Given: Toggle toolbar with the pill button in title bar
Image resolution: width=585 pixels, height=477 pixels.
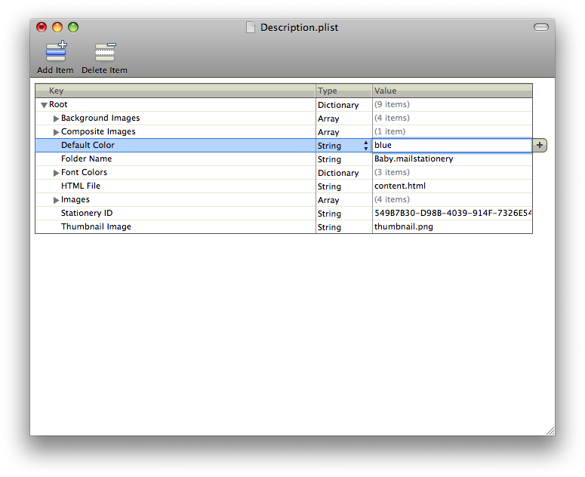Looking at the screenshot, I should [540, 27].
